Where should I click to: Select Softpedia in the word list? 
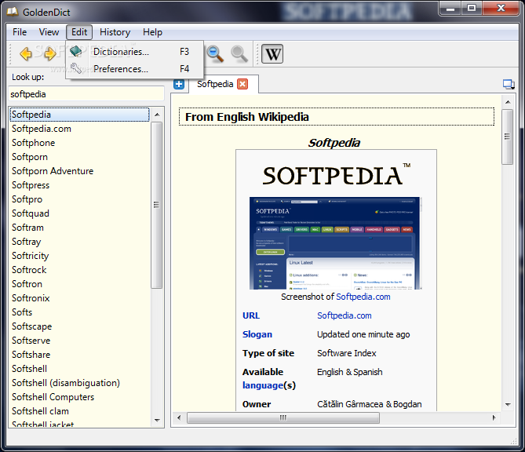(x=79, y=115)
